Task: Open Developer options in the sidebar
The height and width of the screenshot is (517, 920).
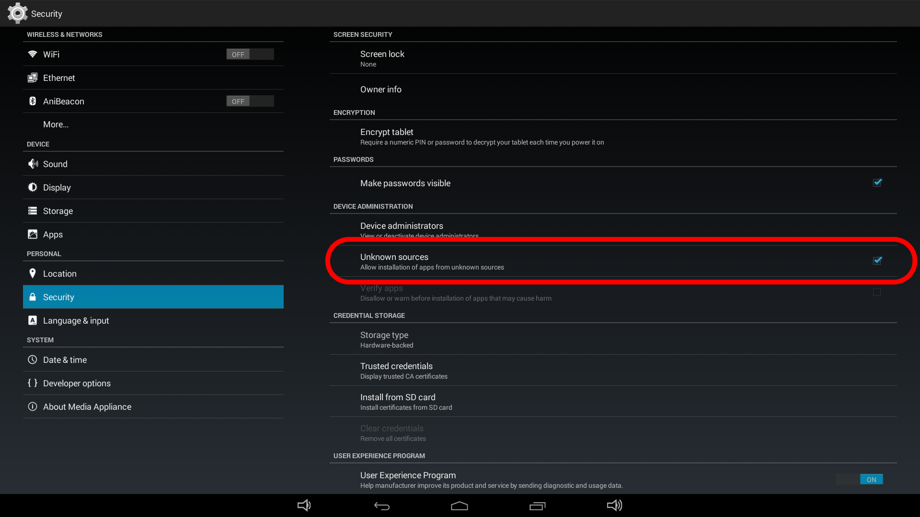Action: [153, 383]
